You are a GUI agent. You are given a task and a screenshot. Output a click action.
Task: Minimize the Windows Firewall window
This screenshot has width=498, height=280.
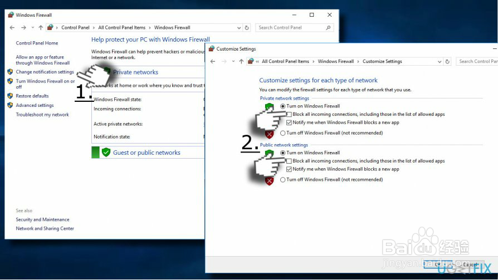[x=294, y=14]
